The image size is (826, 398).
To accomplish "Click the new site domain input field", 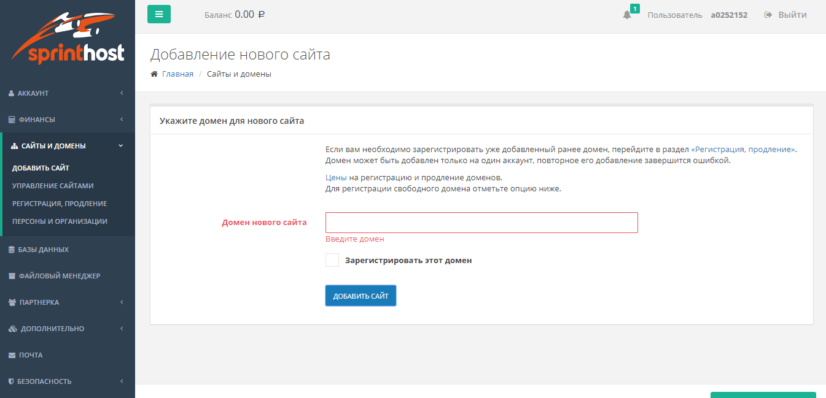I will click(x=481, y=223).
